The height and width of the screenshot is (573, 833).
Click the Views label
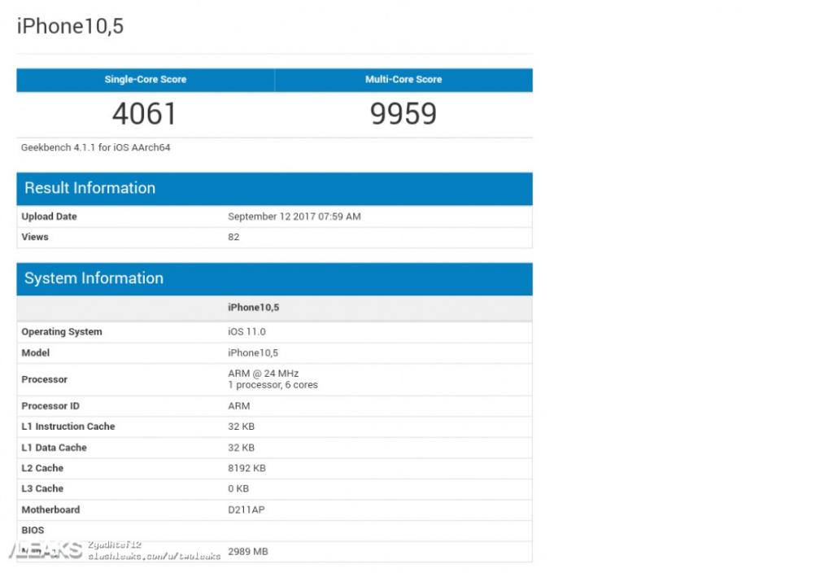point(34,237)
